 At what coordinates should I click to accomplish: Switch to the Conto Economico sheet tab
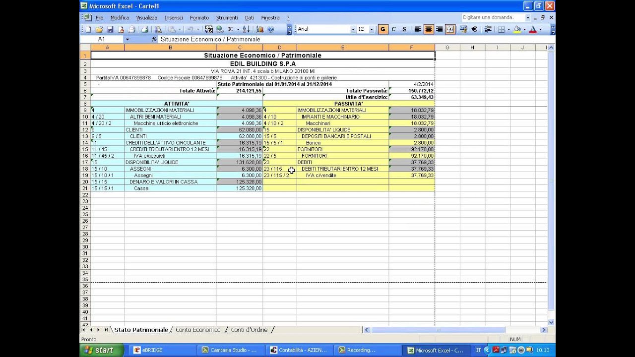click(198, 330)
